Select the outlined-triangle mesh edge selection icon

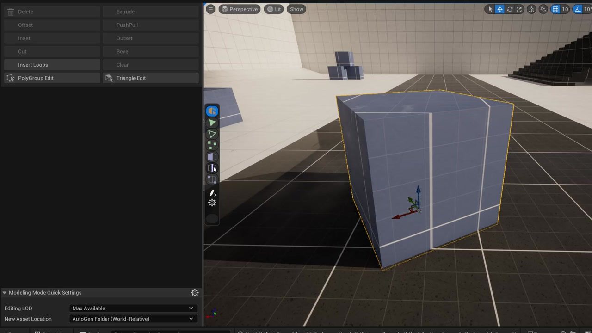(212, 134)
